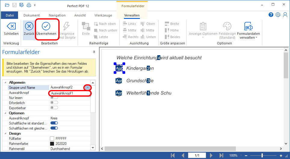Open the Gruppe und Name dropdown arrow
290x159 pixels.
87,88
